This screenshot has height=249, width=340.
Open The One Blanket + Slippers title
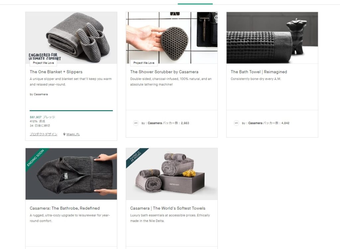pyautogui.click(x=56, y=72)
